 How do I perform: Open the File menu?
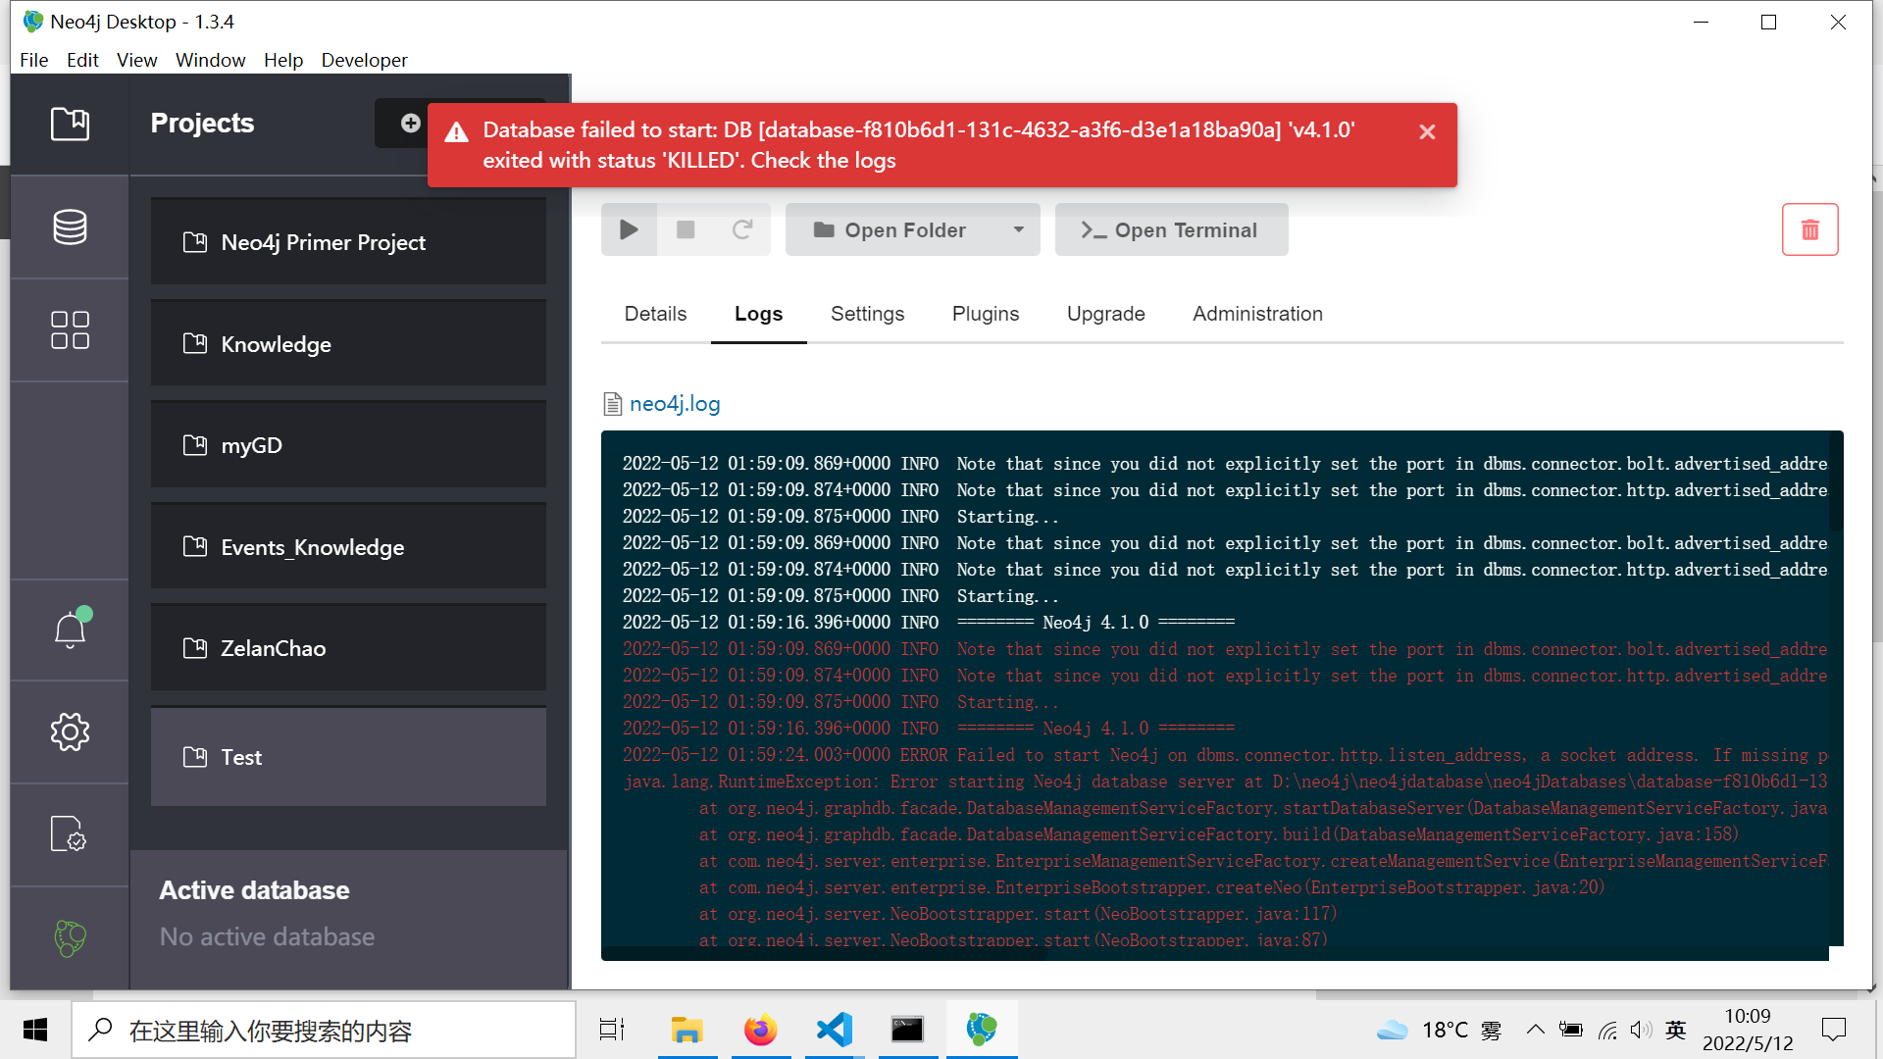[x=33, y=60]
